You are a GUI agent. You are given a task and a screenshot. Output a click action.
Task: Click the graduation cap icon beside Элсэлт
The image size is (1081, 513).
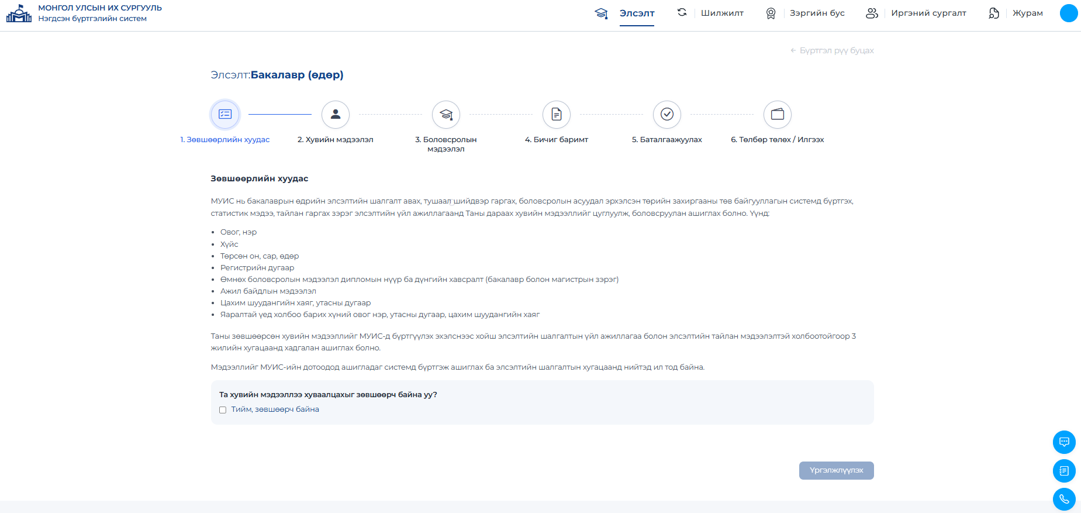601,13
